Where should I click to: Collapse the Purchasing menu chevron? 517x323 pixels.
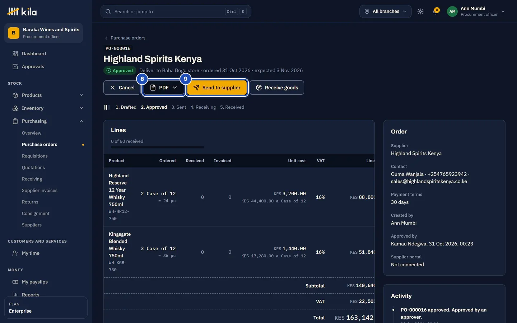pos(81,121)
